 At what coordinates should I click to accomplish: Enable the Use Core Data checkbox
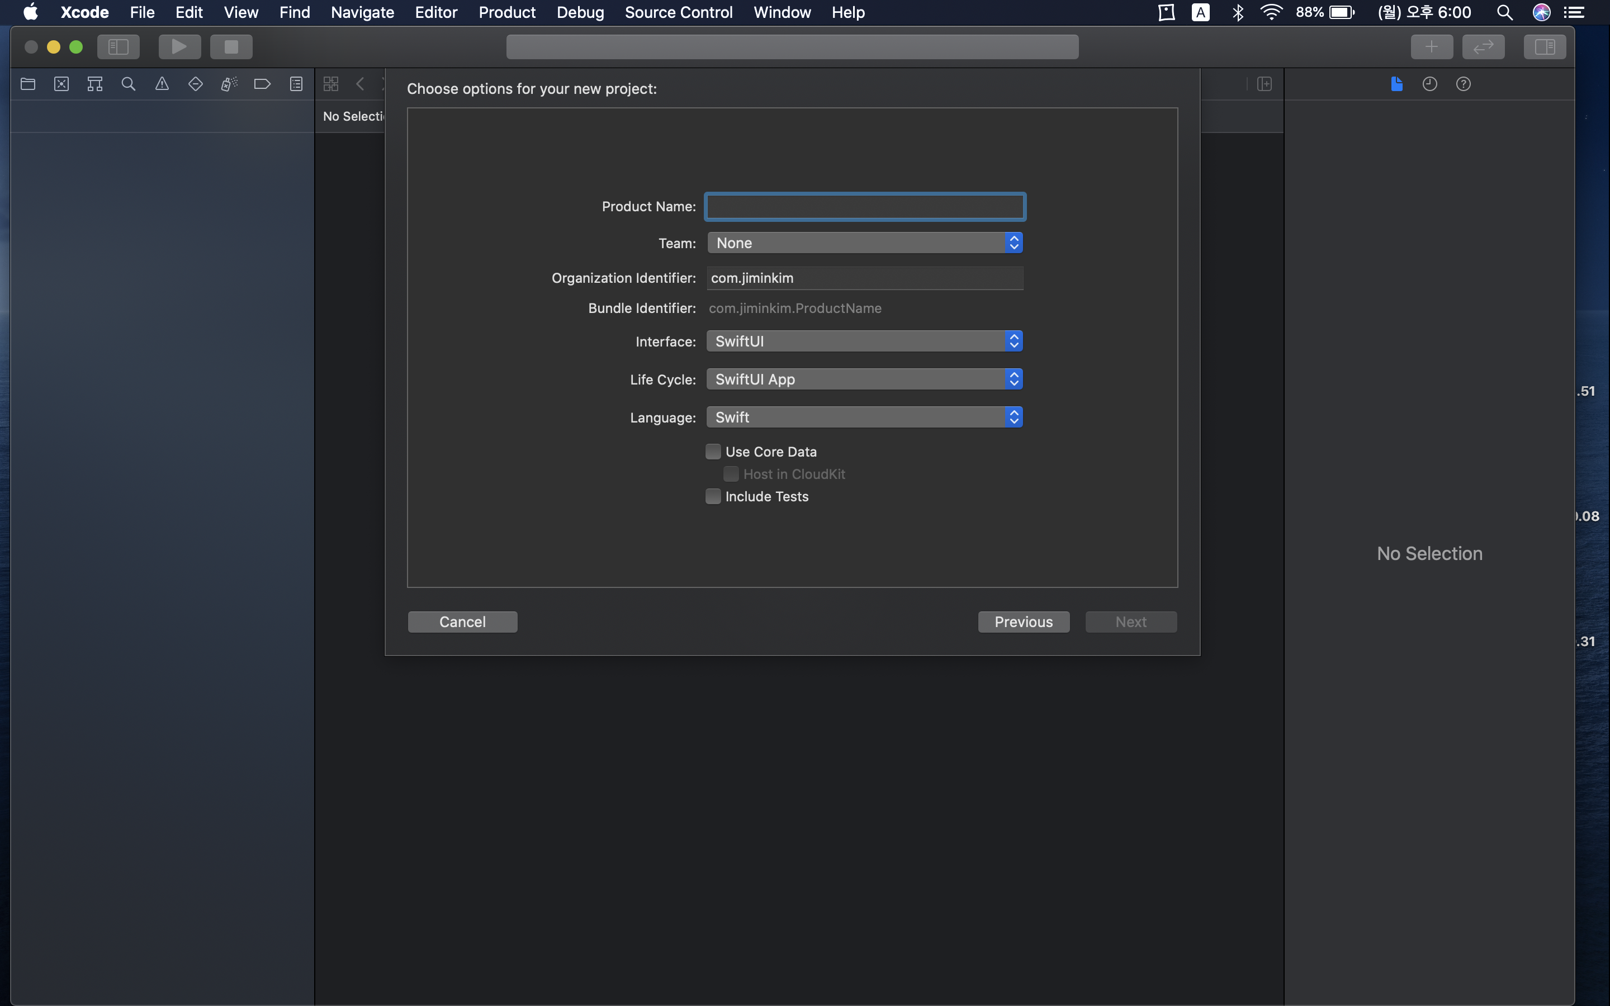(x=713, y=452)
